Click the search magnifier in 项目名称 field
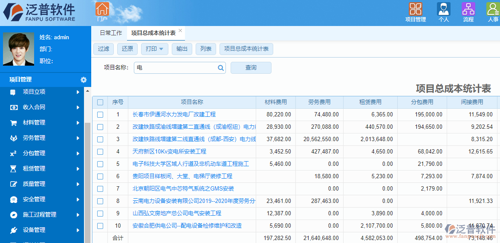Viewport: 500px width, 243px height. pyautogui.click(x=221, y=68)
